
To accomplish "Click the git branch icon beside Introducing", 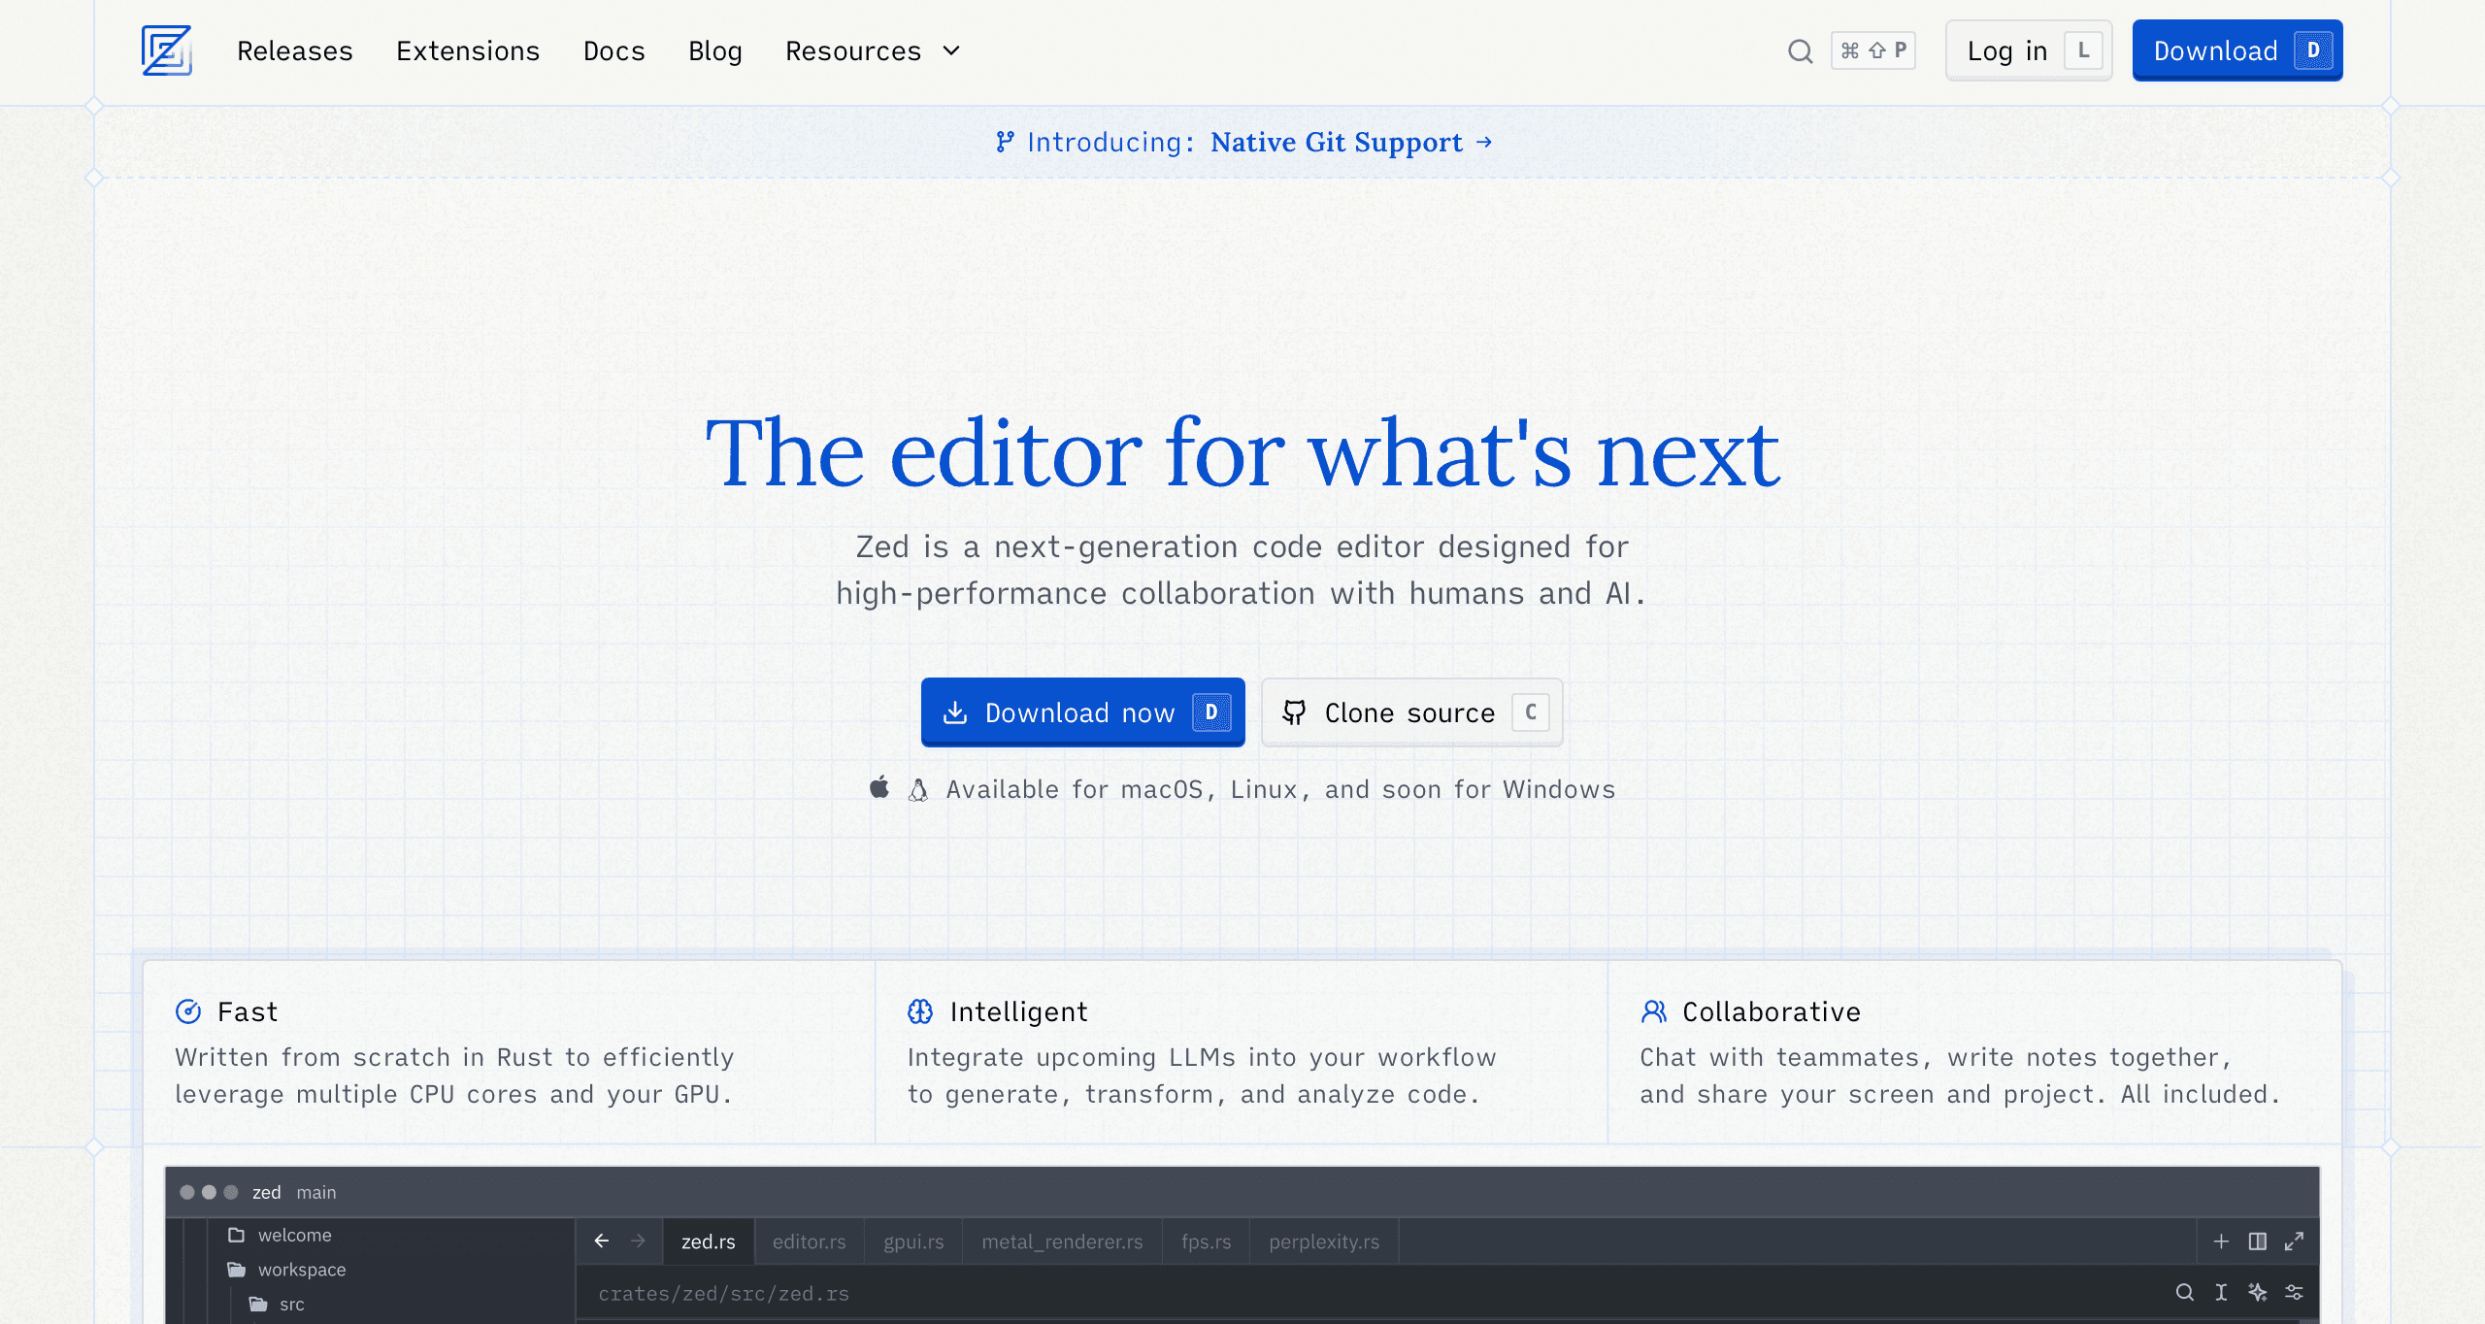I will click(1006, 142).
